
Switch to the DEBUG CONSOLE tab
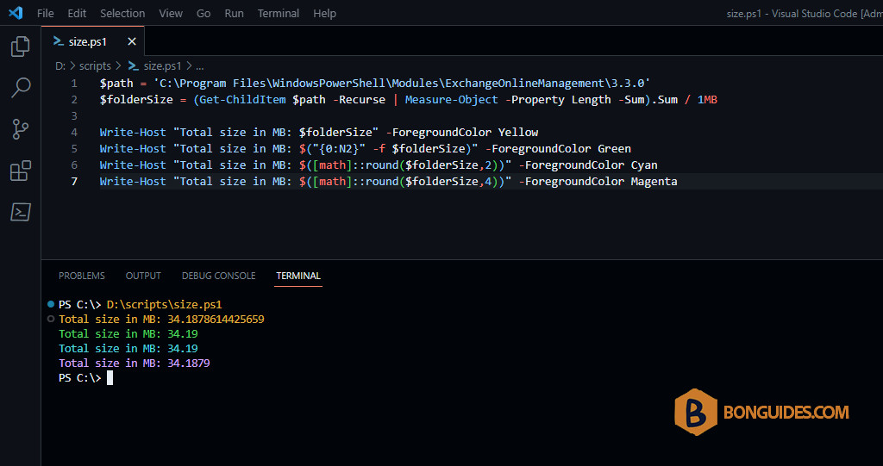218,276
